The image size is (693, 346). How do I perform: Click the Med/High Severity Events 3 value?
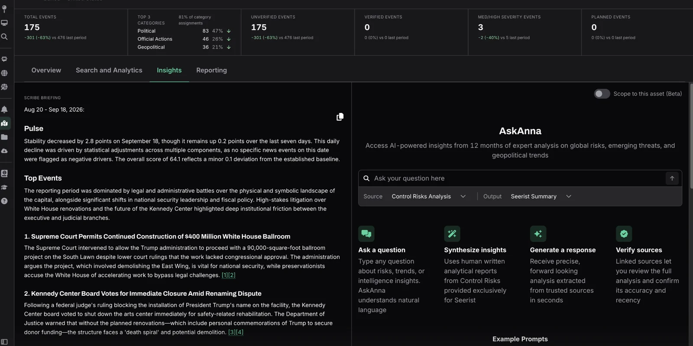pyautogui.click(x=481, y=27)
